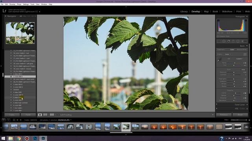The height and width of the screenshot is (141, 252).
Task: Apply the 6. b&w high contrast preset
Action: [20, 103]
